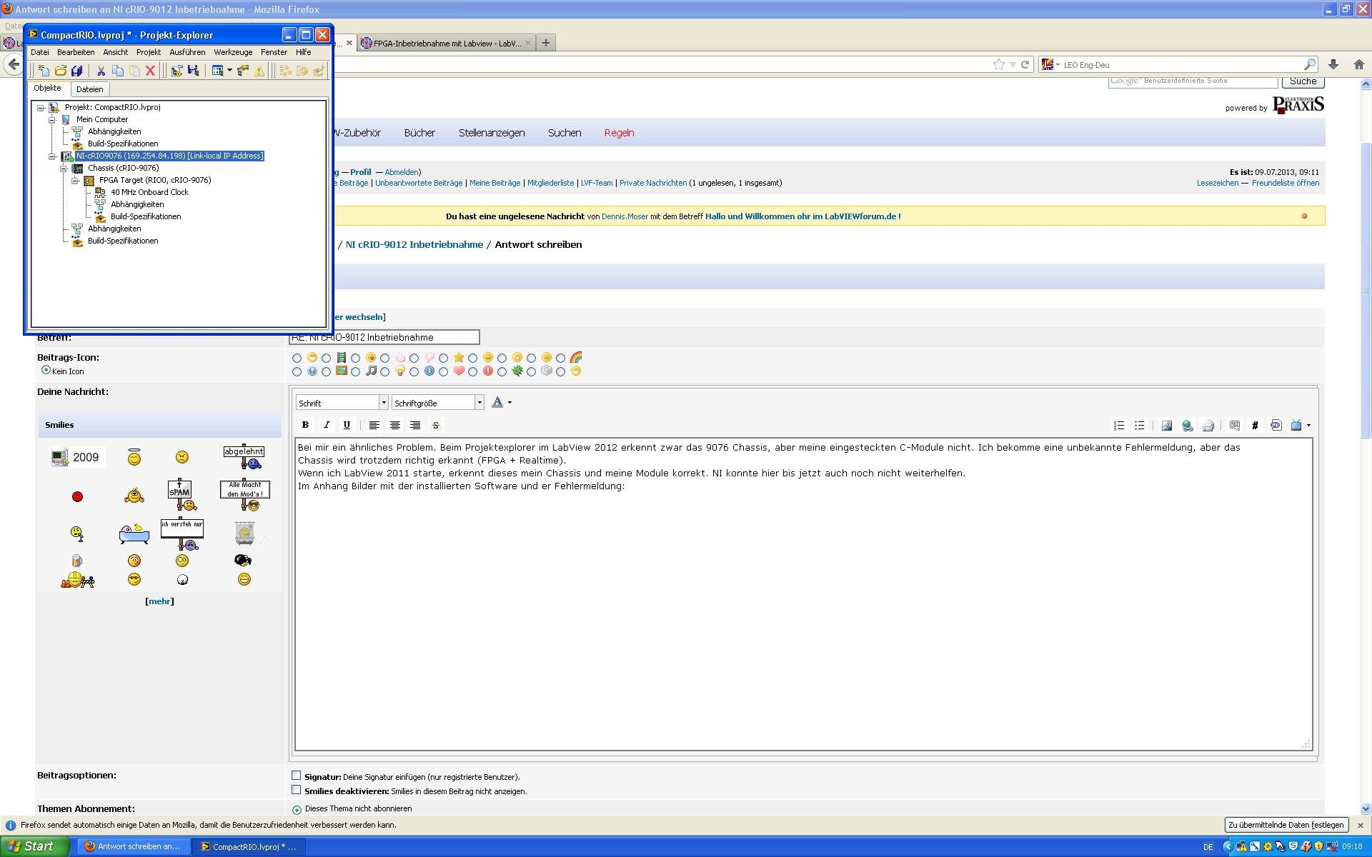Click the strikethrough formatting icon

pyautogui.click(x=436, y=425)
